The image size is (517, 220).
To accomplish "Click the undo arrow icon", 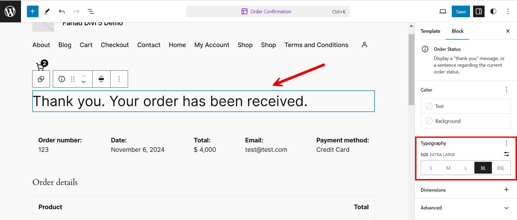I will pyautogui.click(x=61, y=11).
